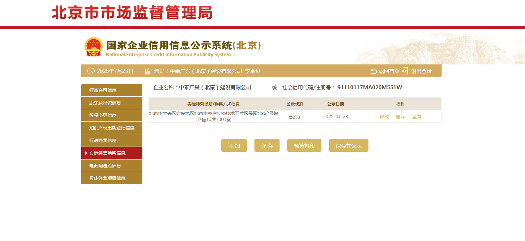Click the user name 李卓炎

point(253,71)
